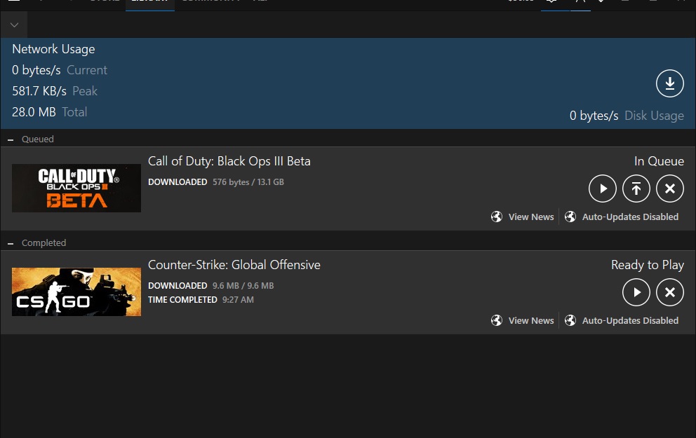Open View News for Counter-Strike: Global Offensive

tap(530, 321)
